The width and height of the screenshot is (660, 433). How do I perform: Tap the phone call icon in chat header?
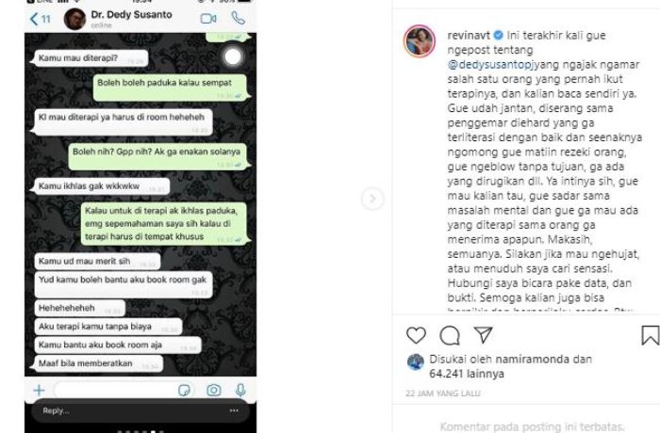[238, 18]
